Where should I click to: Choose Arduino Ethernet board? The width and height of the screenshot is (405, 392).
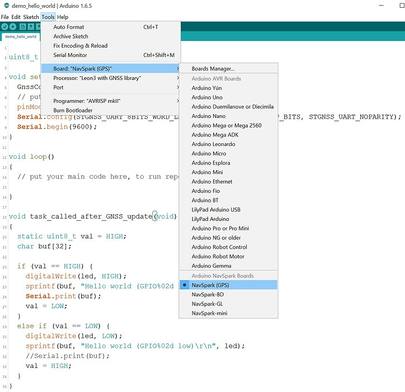[228, 182]
